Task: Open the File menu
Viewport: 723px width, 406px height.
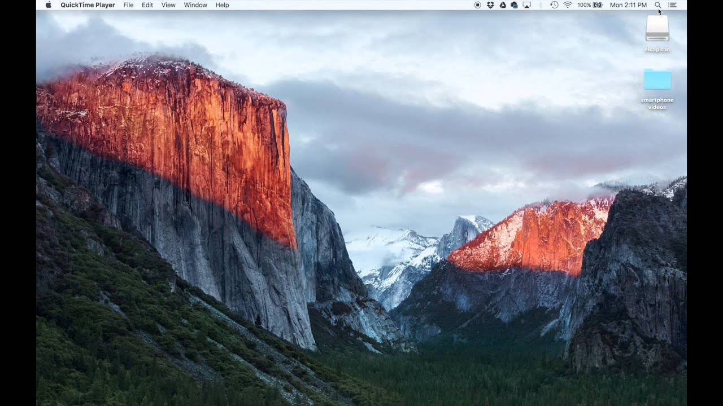Action: (128, 5)
